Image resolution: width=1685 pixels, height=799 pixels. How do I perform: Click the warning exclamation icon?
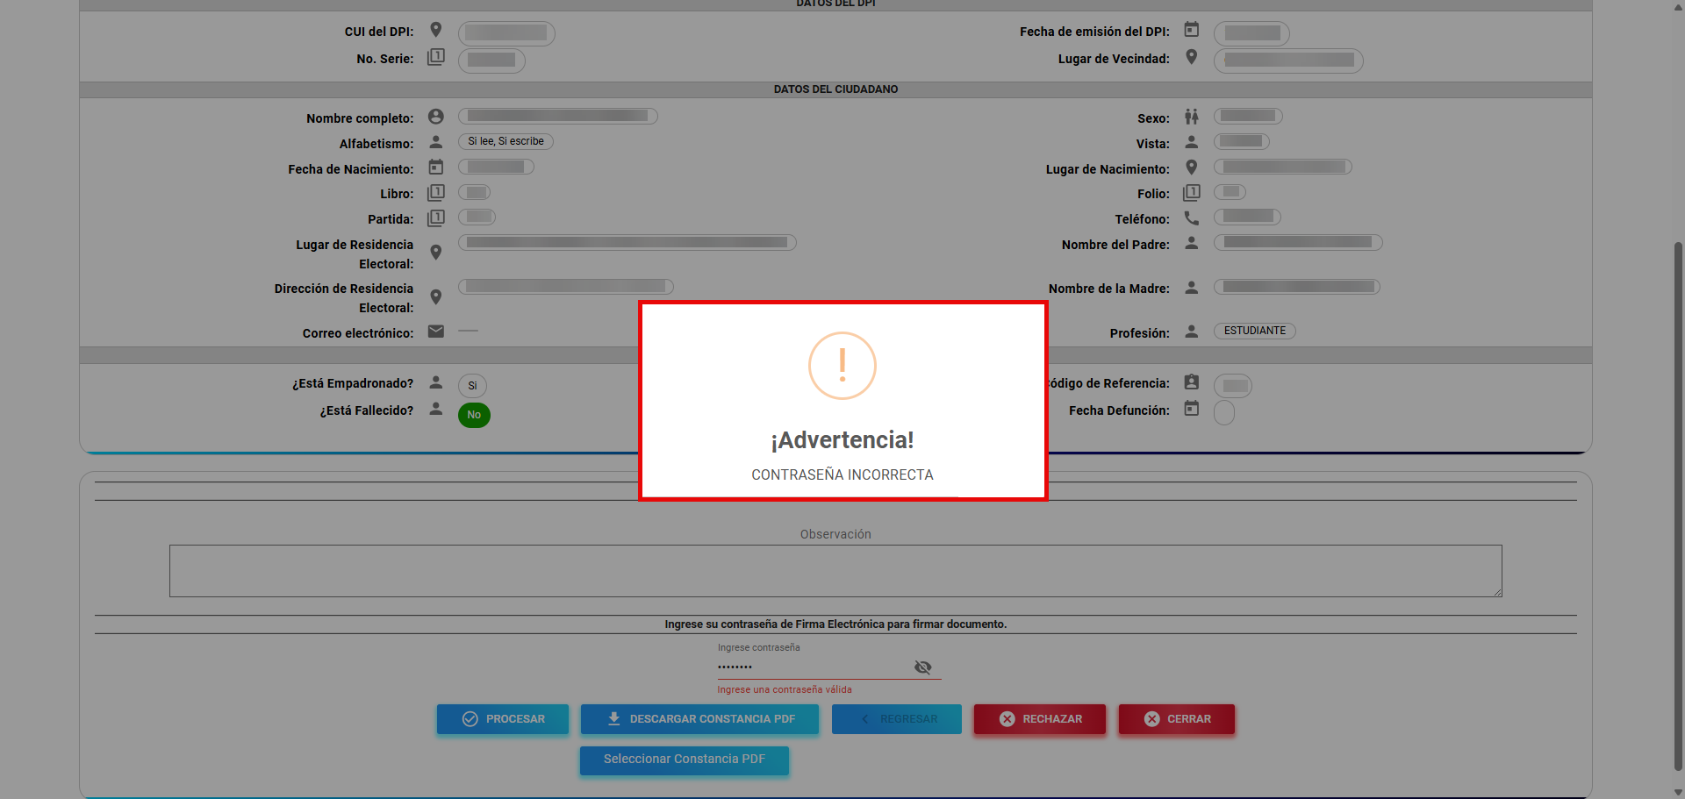click(x=842, y=366)
